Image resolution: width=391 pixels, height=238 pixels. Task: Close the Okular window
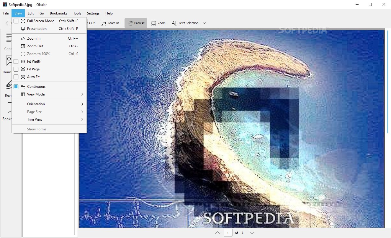(384, 4)
